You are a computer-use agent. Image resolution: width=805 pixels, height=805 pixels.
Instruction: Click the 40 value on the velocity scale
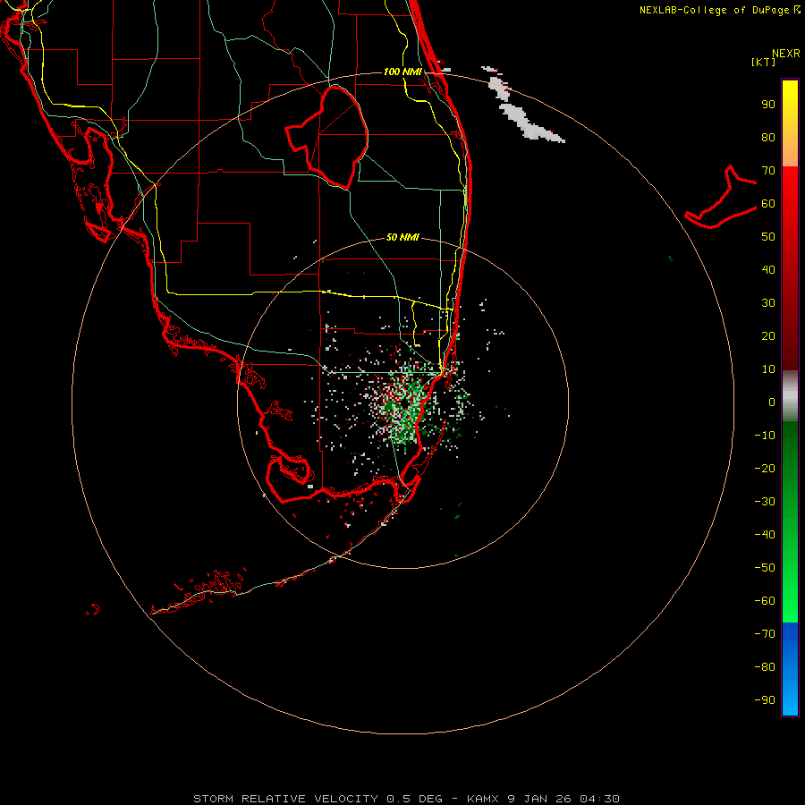coord(768,269)
